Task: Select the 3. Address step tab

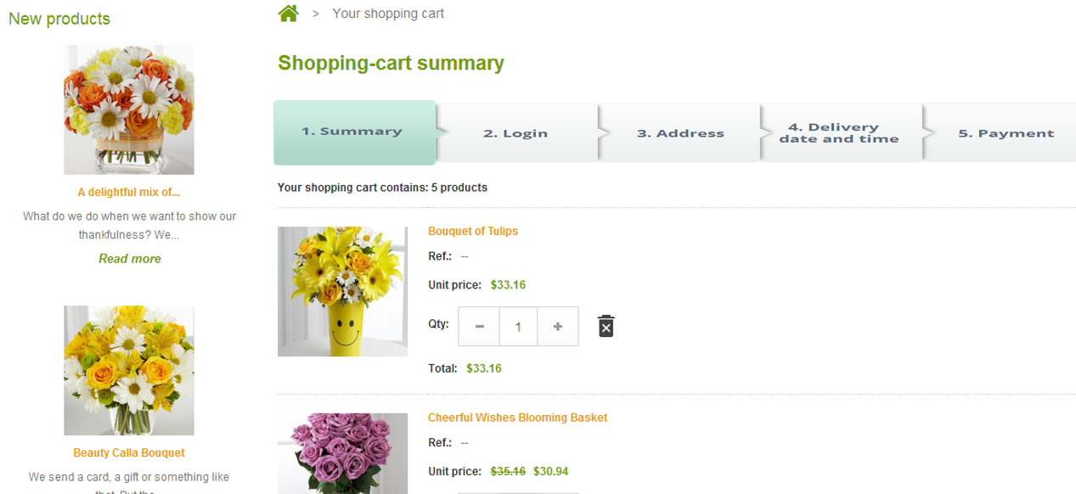Action: 680,133
